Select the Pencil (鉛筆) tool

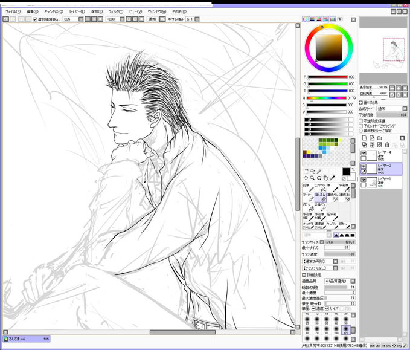pyautogui.click(x=307, y=188)
